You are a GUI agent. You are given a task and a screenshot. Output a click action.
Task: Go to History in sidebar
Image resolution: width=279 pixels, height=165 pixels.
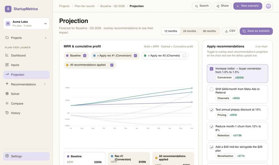27,113
